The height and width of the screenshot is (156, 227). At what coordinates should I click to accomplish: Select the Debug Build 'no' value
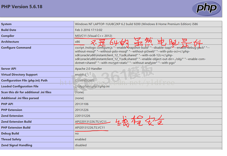77,133
